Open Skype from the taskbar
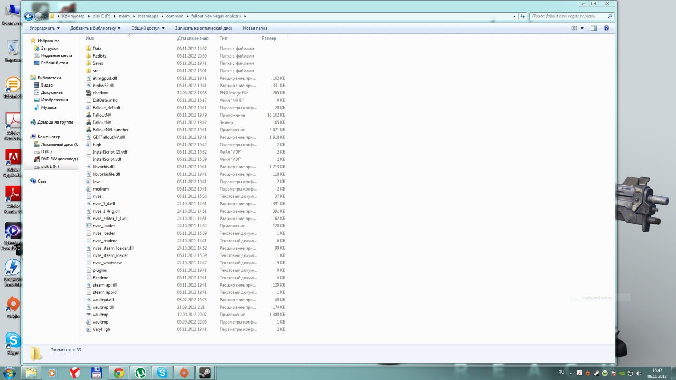The height and width of the screenshot is (380, 676). (162, 373)
